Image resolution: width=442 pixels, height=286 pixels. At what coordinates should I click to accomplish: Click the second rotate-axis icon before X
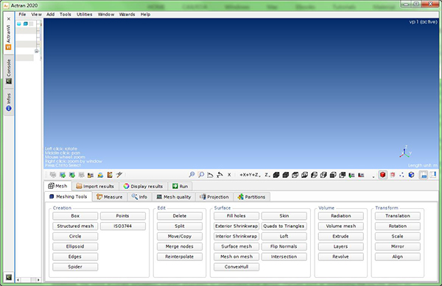[220, 175]
